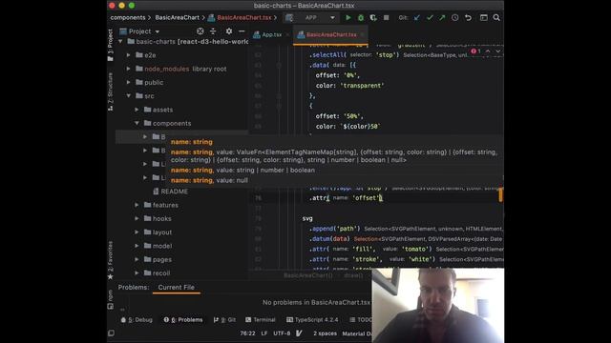Toggle tool window bars icon in status corner

click(111, 333)
